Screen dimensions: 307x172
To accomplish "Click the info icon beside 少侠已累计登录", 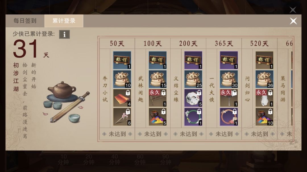I will 65,35.
